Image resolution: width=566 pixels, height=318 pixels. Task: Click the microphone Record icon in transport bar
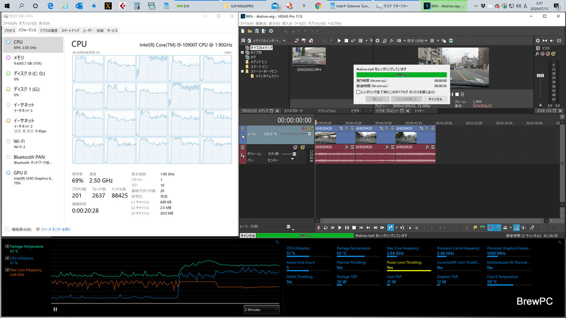point(319,227)
